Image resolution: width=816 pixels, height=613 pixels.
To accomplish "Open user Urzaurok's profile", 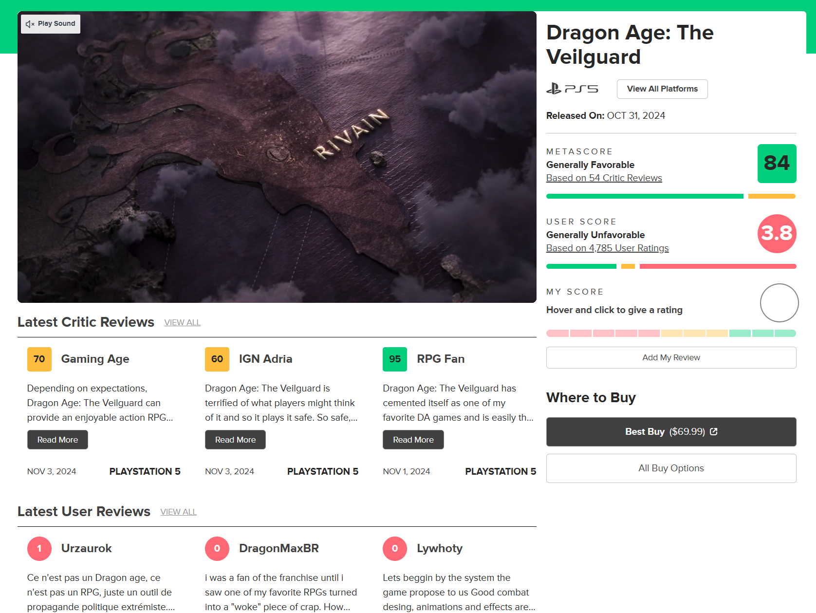I will click(86, 548).
